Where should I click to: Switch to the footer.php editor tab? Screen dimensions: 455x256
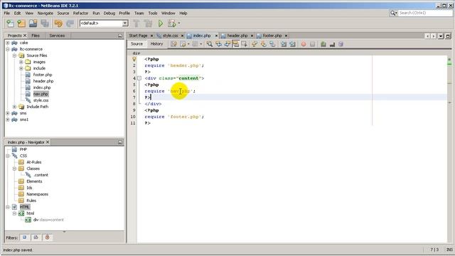[x=272, y=36]
